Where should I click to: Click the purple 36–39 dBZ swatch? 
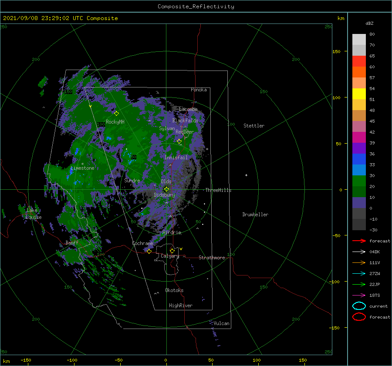[x=359, y=148]
